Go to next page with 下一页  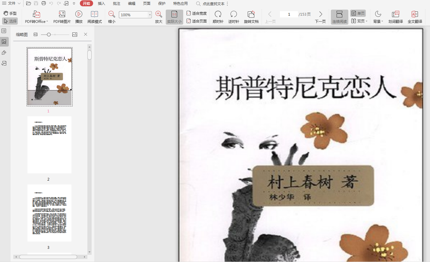(320, 17)
